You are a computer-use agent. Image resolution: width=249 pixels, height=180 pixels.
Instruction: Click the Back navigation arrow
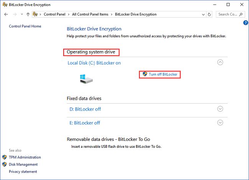(x=6, y=14)
